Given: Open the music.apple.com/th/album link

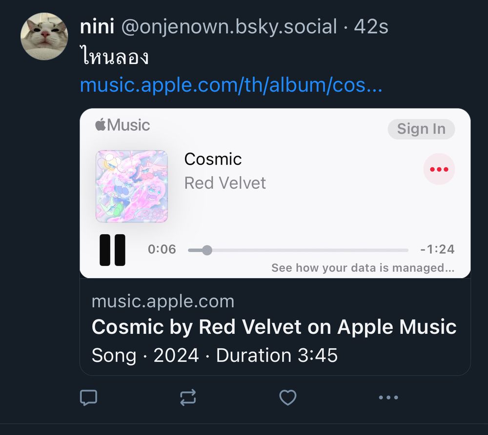Looking at the screenshot, I should click(231, 86).
